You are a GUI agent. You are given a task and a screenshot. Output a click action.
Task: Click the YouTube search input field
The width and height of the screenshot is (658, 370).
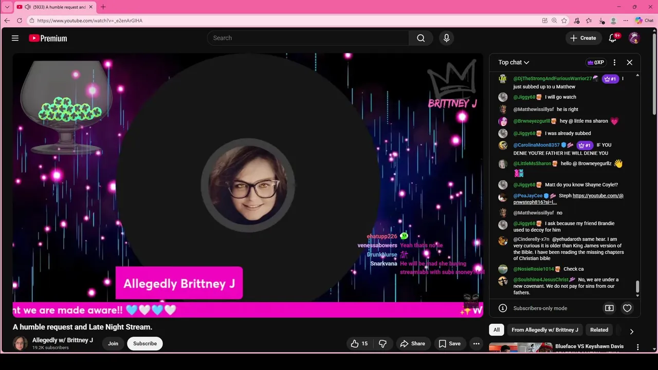click(308, 38)
